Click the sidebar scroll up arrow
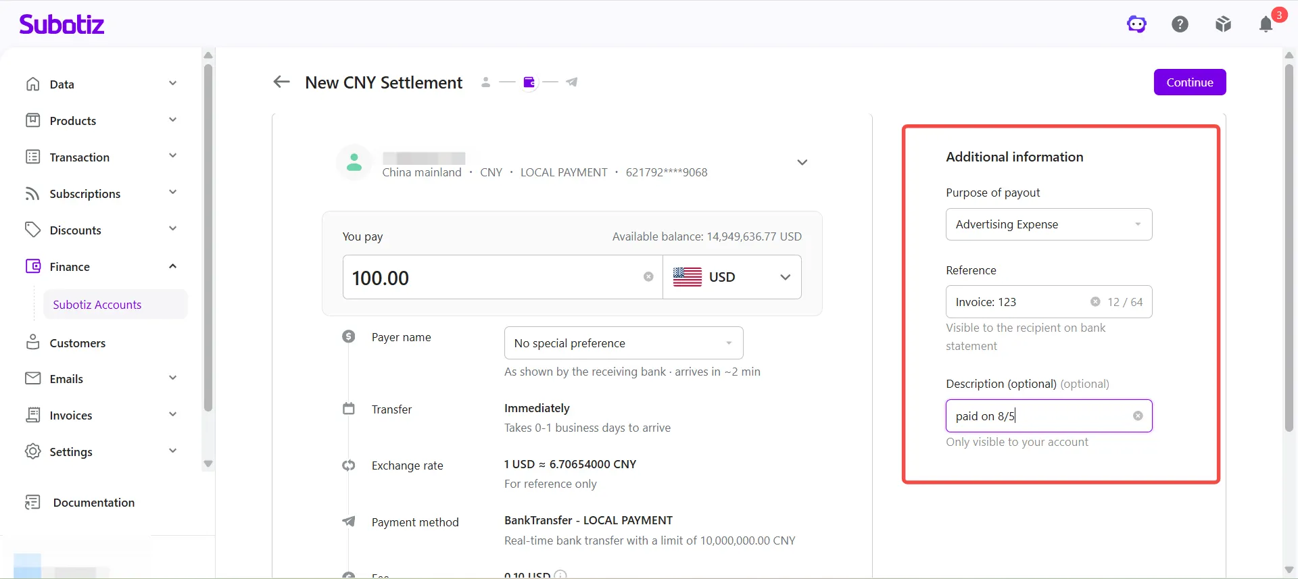This screenshot has width=1298, height=579. pyautogui.click(x=208, y=55)
